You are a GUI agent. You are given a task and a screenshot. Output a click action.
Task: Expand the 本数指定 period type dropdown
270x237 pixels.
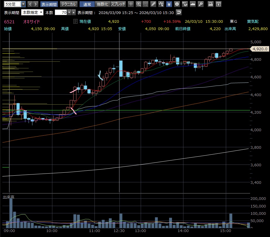coord(32,12)
